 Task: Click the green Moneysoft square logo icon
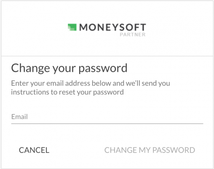click(x=72, y=27)
